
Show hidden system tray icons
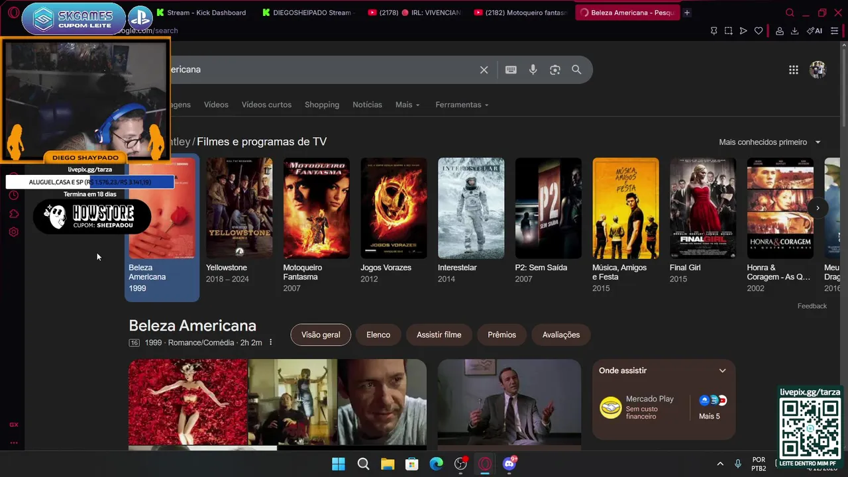click(720, 464)
